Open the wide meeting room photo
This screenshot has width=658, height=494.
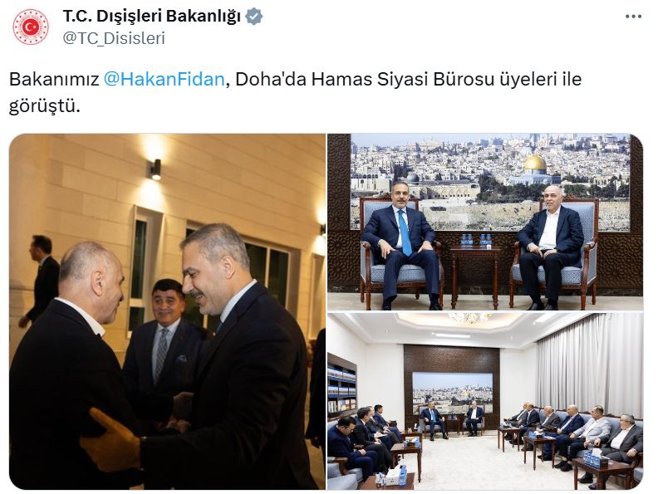[x=484, y=401]
